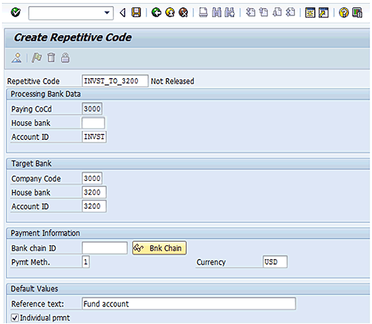
Task: Click the green Enter checkmark icon
Action: [15, 12]
